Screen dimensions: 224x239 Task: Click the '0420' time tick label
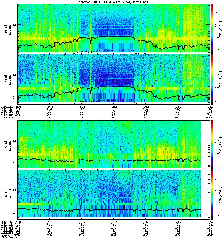pyautogui.click(x=49, y=235)
